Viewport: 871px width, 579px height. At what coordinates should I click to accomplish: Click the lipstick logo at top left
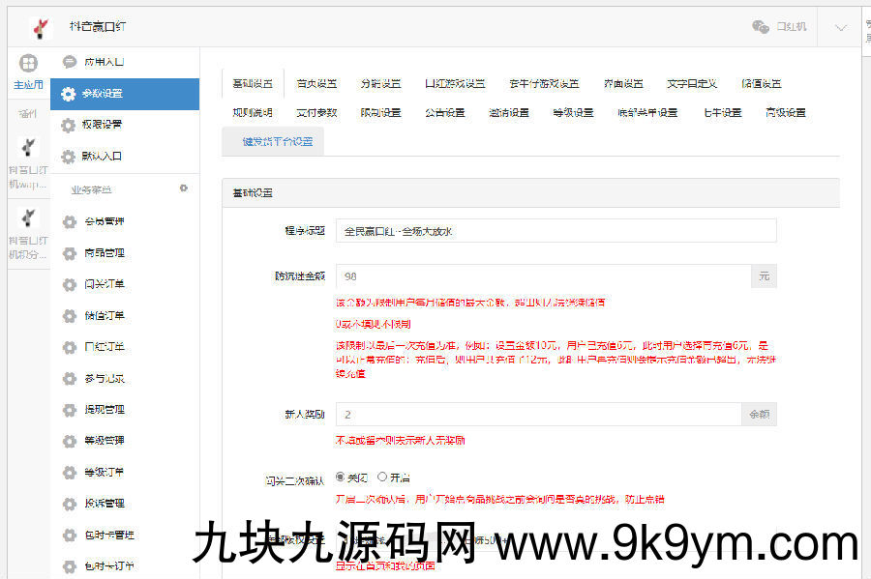[x=40, y=26]
